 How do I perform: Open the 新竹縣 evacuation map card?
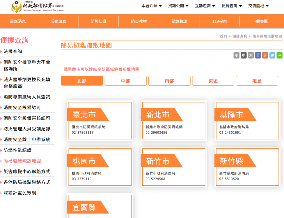(x=247, y=167)
